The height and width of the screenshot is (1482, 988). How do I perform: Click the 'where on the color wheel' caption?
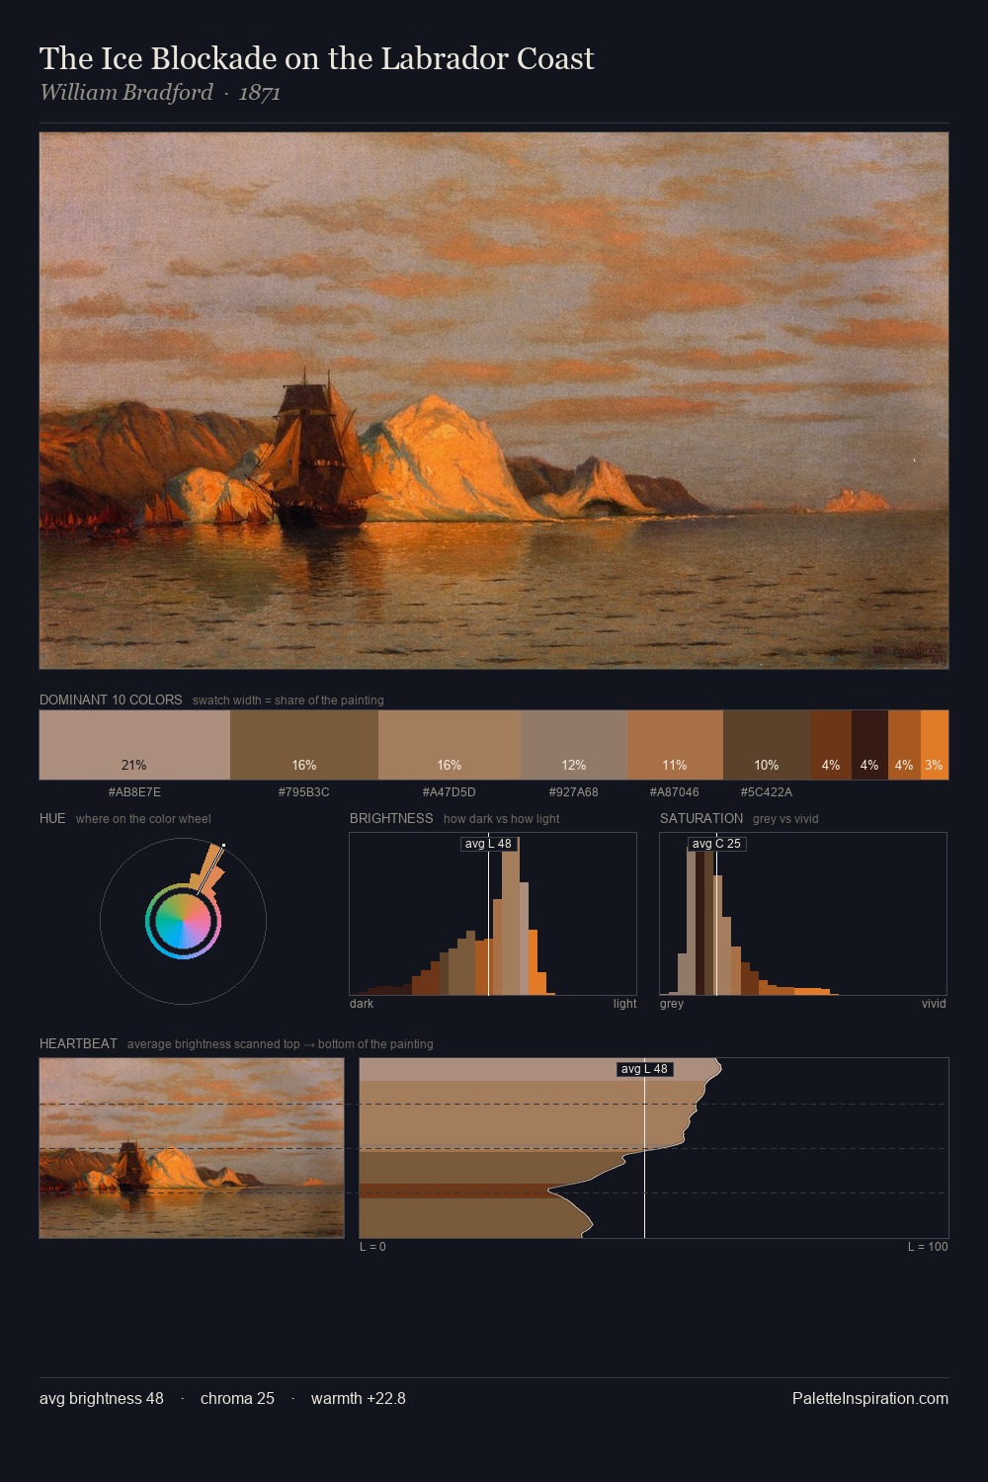pos(143,819)
